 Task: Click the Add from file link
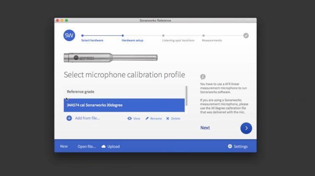[x=88, y=118]
